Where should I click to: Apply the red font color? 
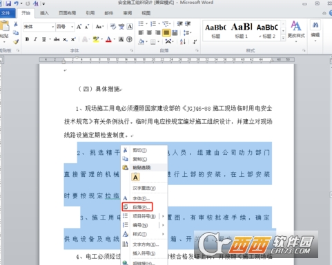(108, 39)
